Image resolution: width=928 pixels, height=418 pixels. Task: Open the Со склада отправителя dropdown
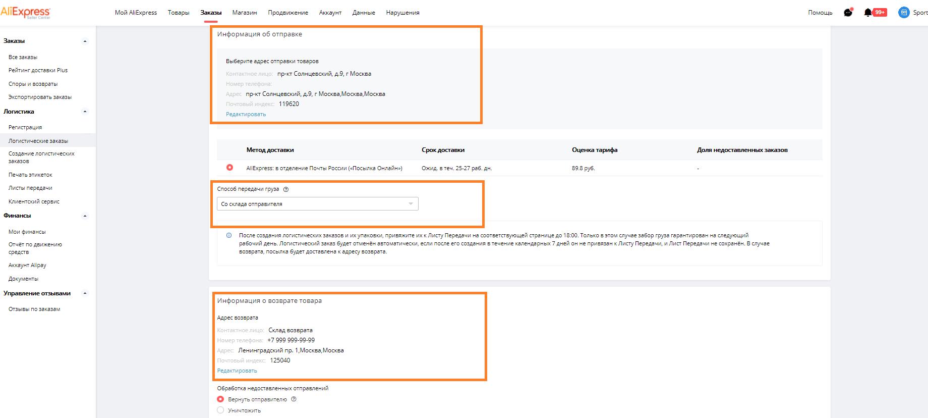[x=318, y=204]
